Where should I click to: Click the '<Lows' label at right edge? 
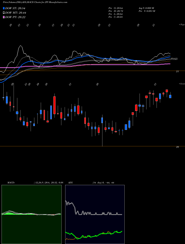(182, 84)
